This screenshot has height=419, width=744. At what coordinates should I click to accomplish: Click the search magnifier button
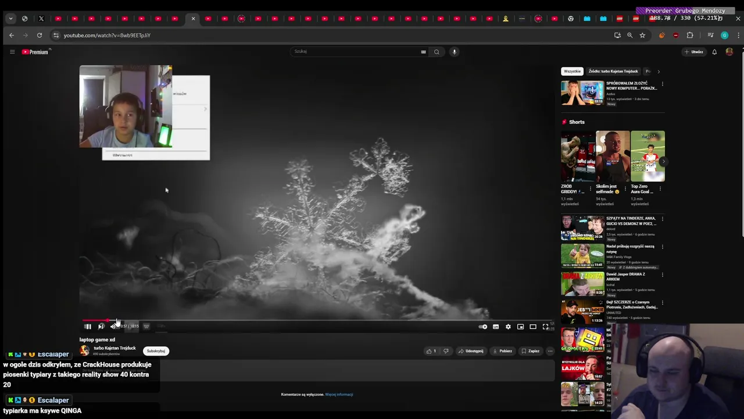(x=437, y=52)
